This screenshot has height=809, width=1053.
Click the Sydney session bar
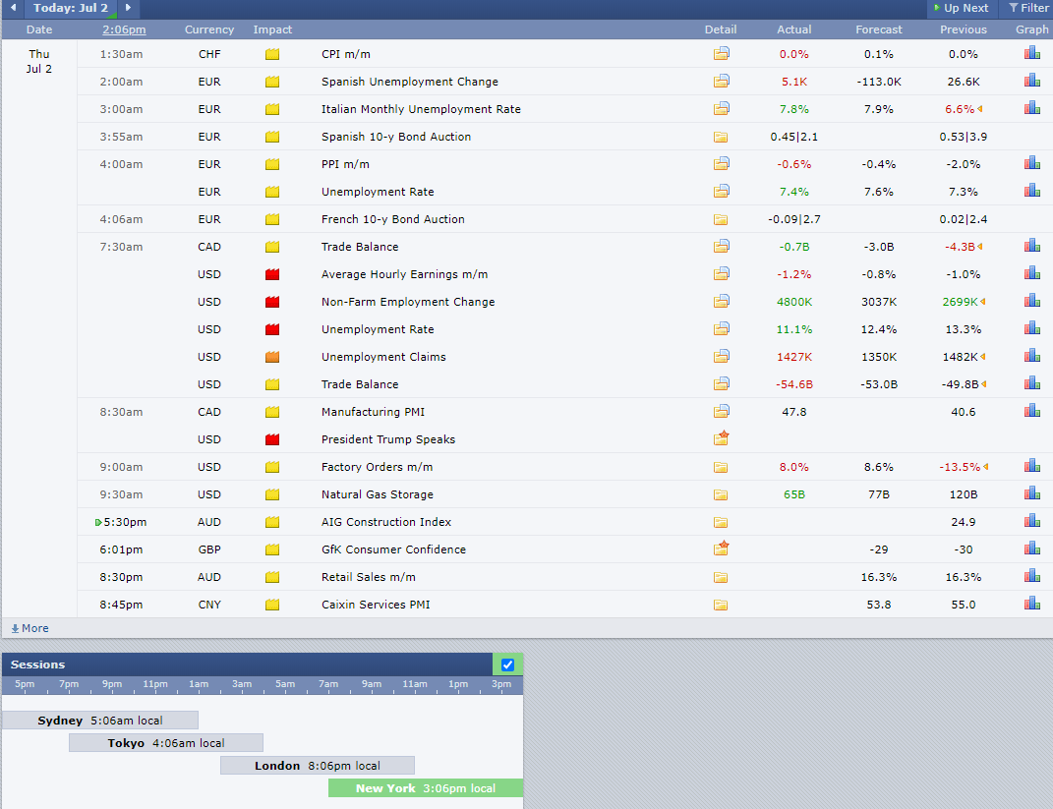coord(100,721)
